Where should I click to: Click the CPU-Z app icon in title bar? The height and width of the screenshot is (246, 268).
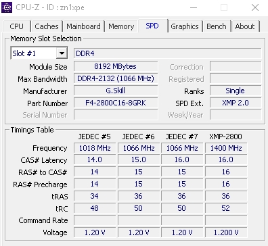pyautogui.click(x=7, y=7)
